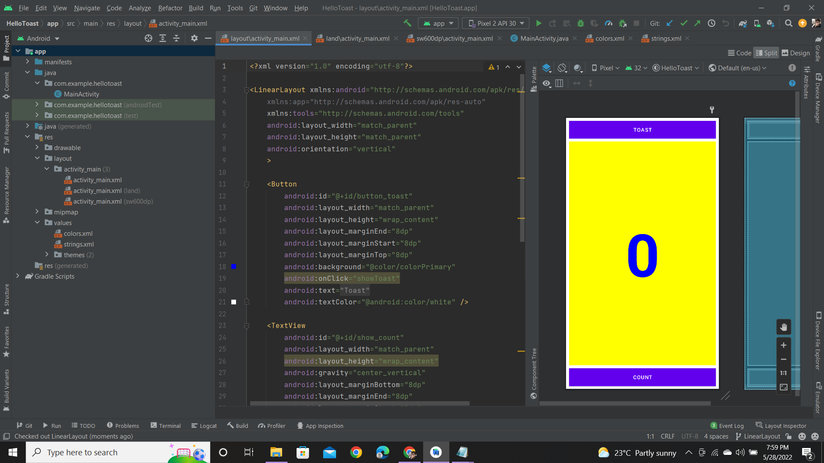Viewport: 824px width, 463px height.
Task: Open Logcat from the bottom bar
Action: pos(204,425)
